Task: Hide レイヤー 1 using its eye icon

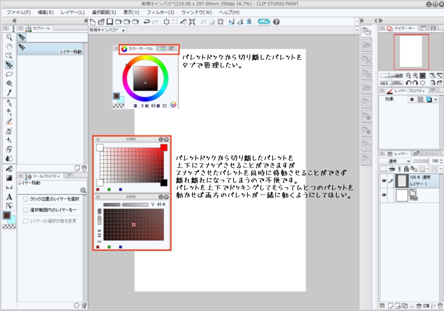Action: tap(384, 181)
